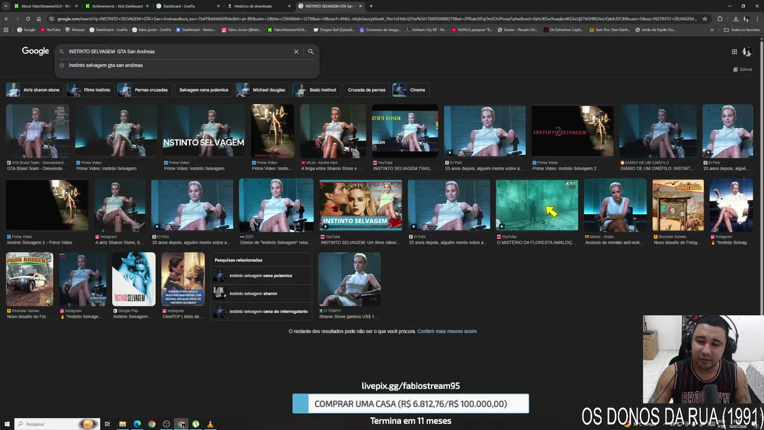This screenshot has width=764, height=430.
Task: Expand the bookmarks overflow chevron
Action: point(711,29)
